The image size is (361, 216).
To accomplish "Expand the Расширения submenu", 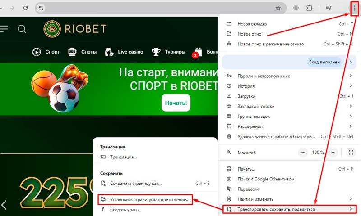I will pos(290,126).
